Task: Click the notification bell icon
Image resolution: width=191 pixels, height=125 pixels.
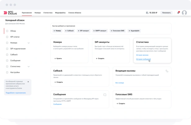Action: [178, 13]
